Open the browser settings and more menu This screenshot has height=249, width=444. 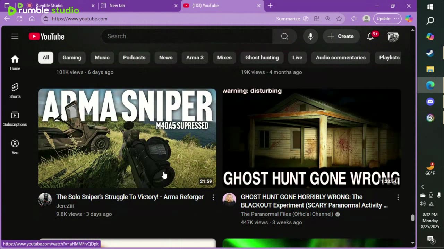coord(396,19)
